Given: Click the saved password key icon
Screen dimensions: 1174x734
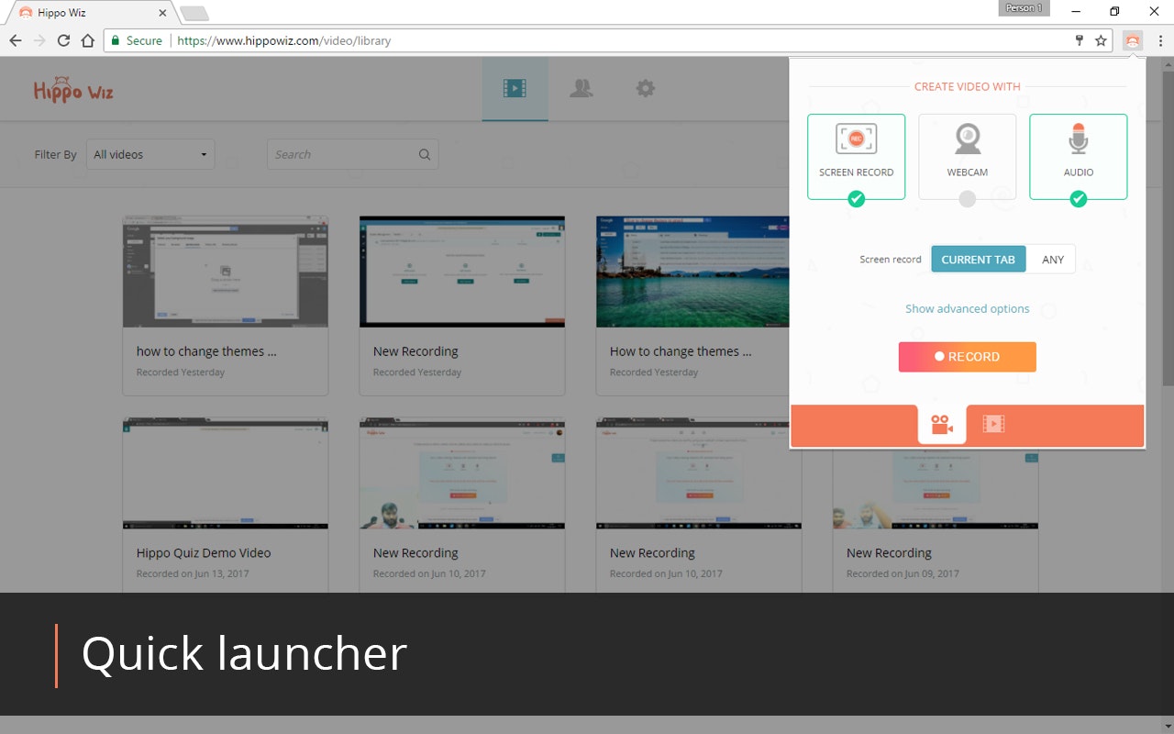Looking at the screenshot, I should [x=1080, y=40].
